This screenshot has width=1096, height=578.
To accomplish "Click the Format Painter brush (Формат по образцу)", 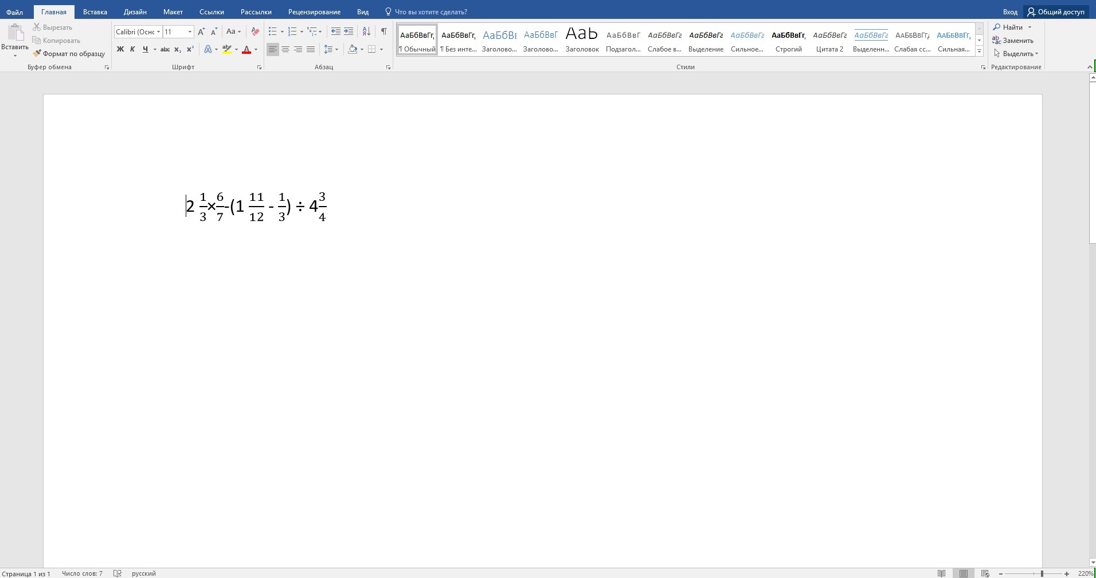I will point(69,54).
